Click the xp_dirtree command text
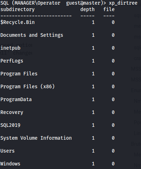 click(123, 3)
